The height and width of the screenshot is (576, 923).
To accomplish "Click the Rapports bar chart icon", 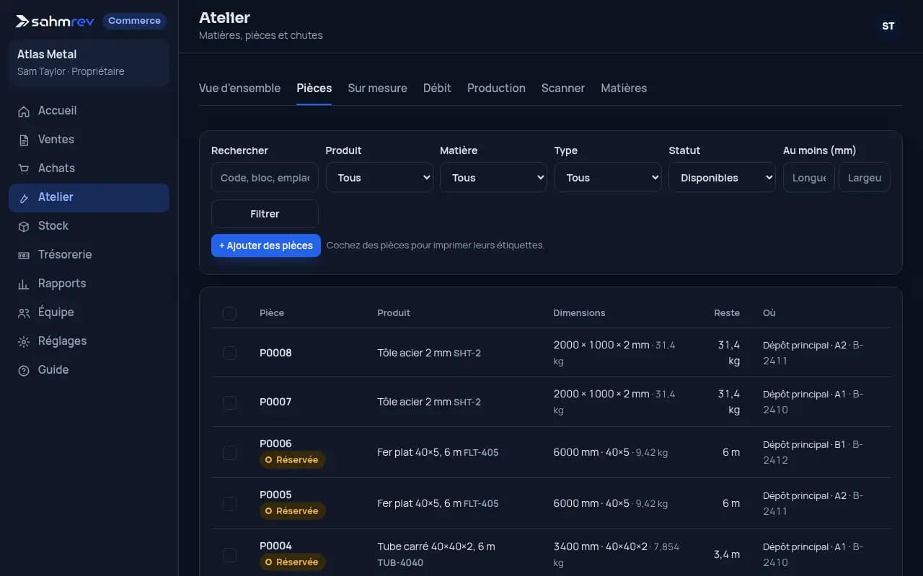I will 24,284.
